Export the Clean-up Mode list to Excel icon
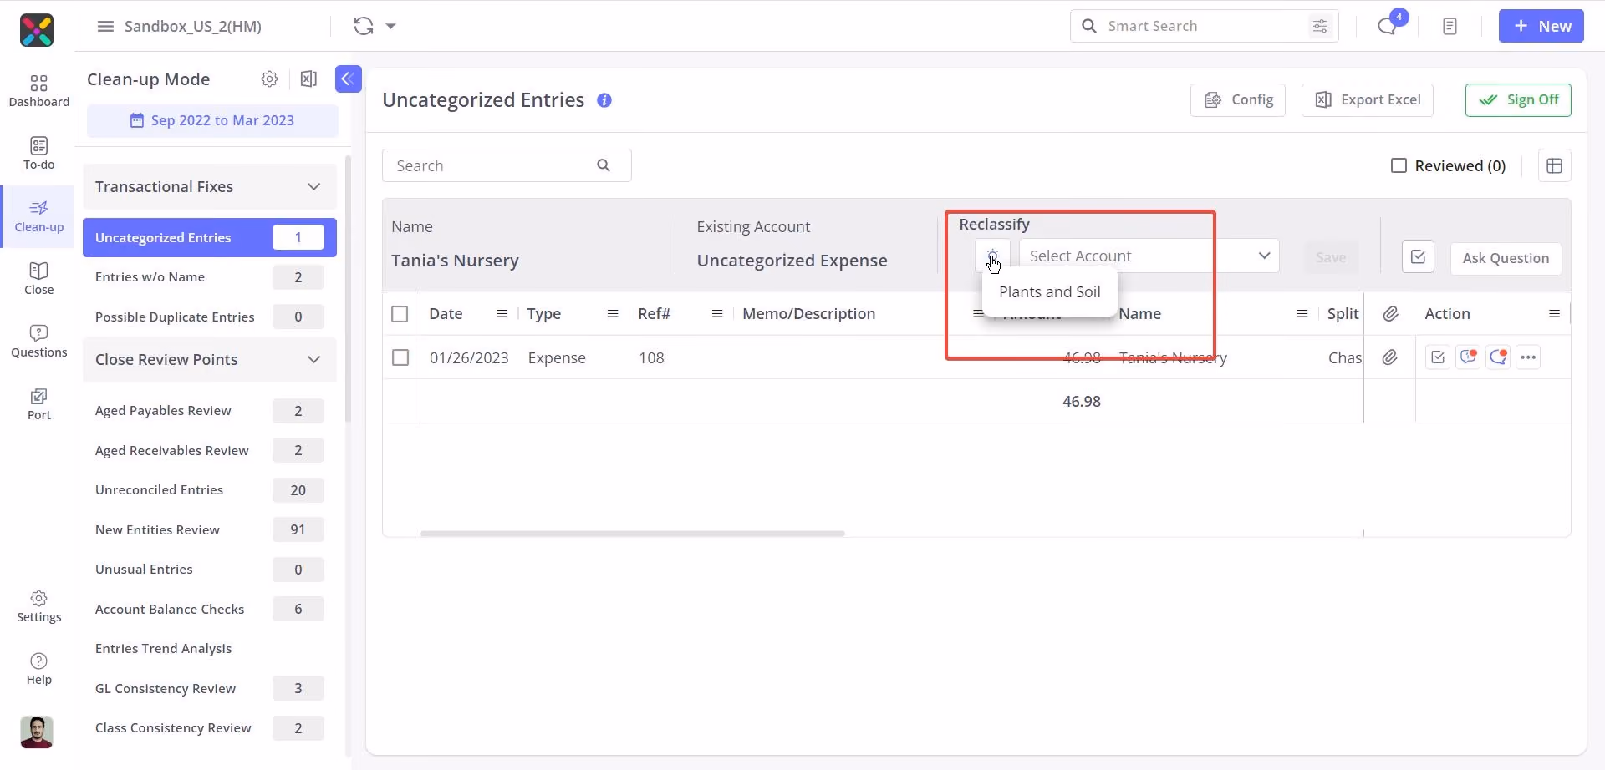The width and height of the screenshot is (1605, 770). tap(308, 79)
